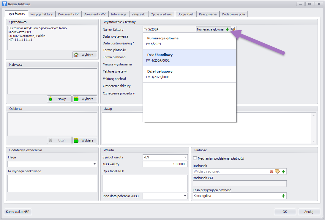Click the Kurs waluty input field

tap(165, 164)
